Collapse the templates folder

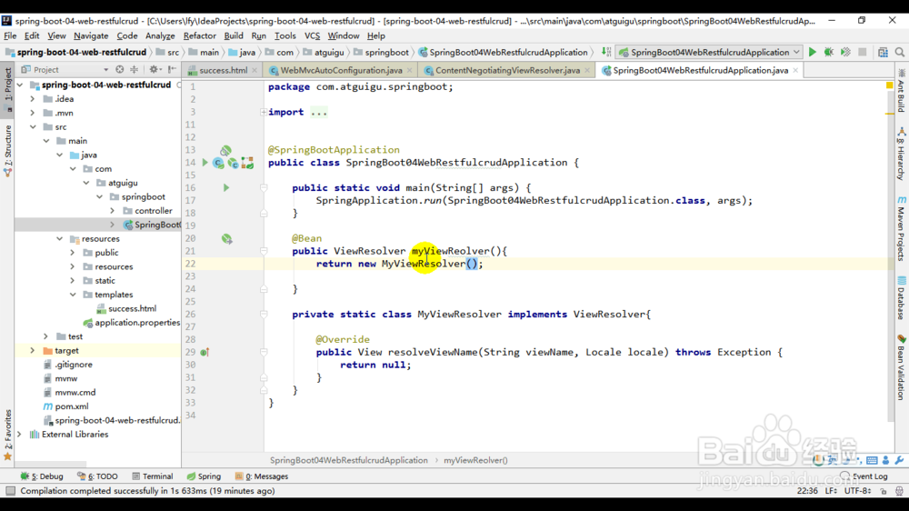(73, 295)
